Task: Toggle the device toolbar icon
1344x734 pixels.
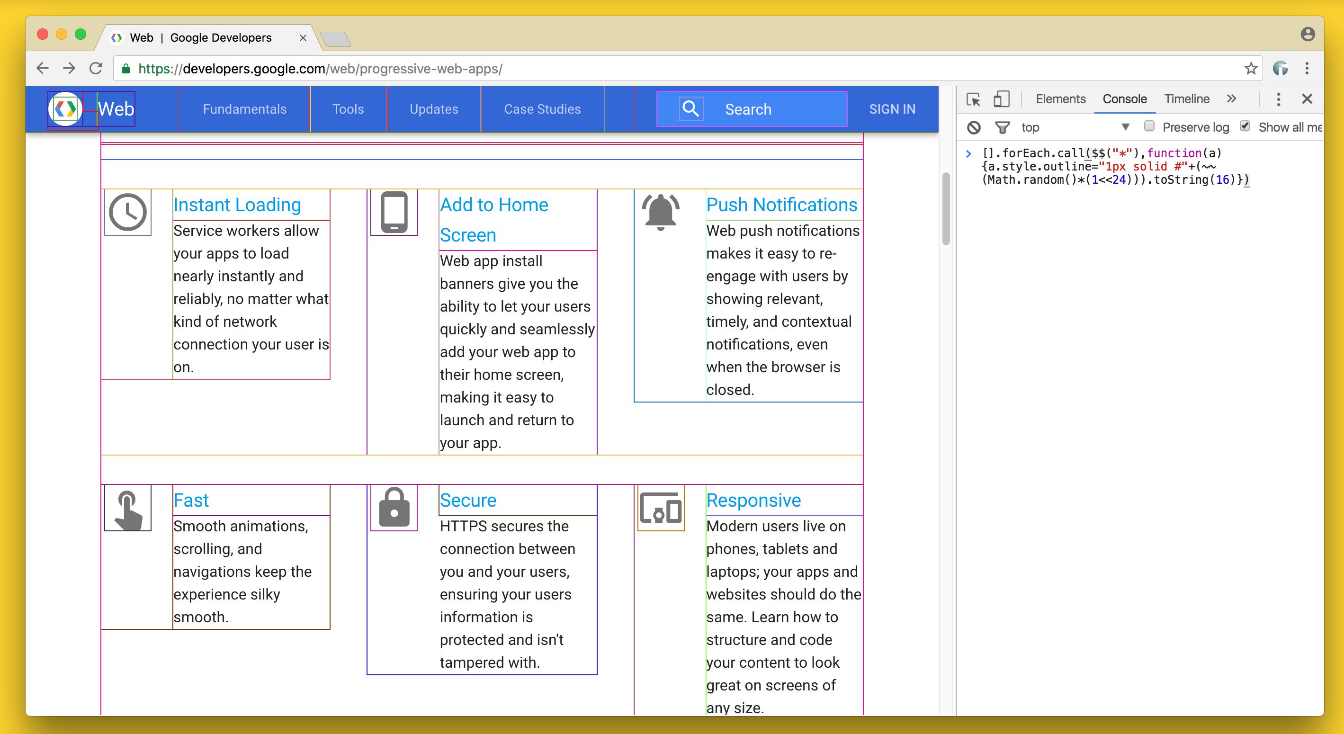Action: (x=1001, y=99)
